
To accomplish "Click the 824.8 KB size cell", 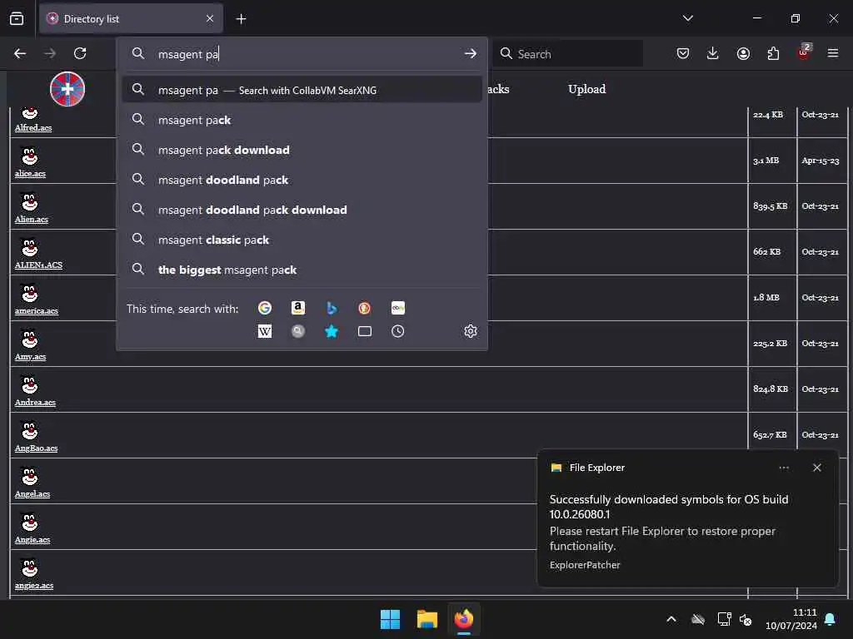I will pyautogui.click(x=771, y=389).
